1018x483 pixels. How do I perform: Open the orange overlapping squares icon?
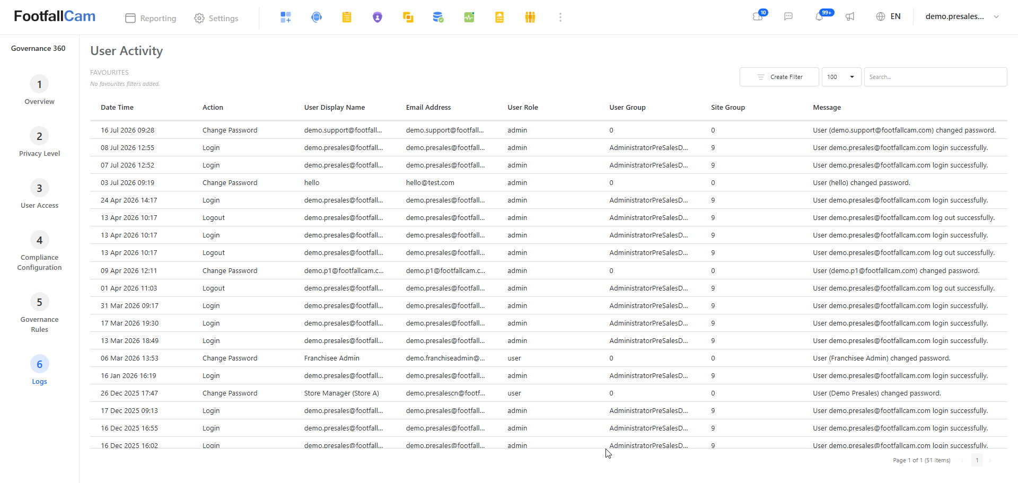click(408, 17)
